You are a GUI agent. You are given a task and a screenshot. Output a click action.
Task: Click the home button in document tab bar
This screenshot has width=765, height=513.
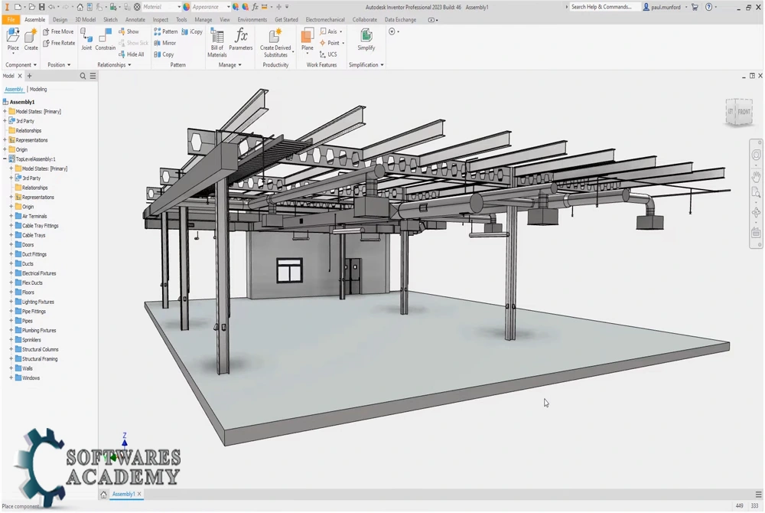[103, 495]
